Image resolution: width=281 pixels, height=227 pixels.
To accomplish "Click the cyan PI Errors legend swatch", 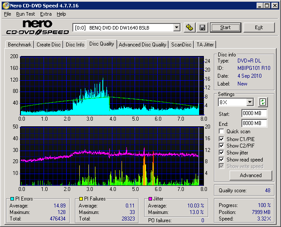I will [x=11, y=199].
